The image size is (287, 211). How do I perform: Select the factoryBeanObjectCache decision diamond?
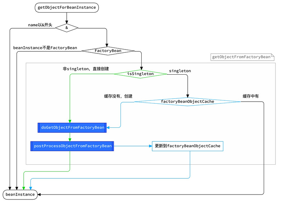pyautogui.click(x=187, y=102)
